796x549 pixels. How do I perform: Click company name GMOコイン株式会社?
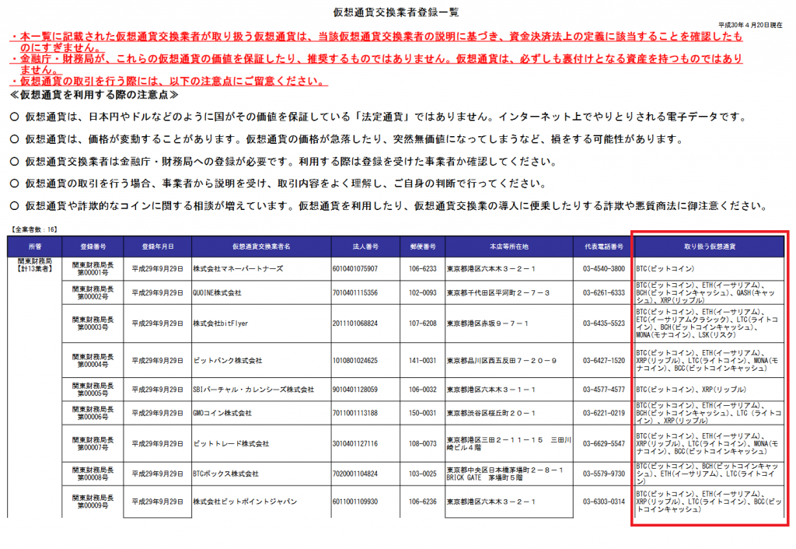pos(222,414)
